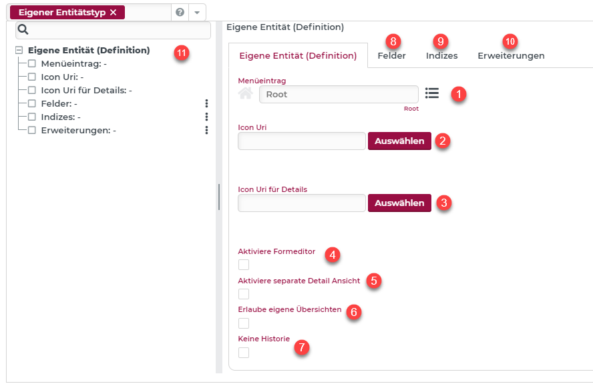
Task: Enable the Aktiviere Formeditor checkbox
Action: 244,265
